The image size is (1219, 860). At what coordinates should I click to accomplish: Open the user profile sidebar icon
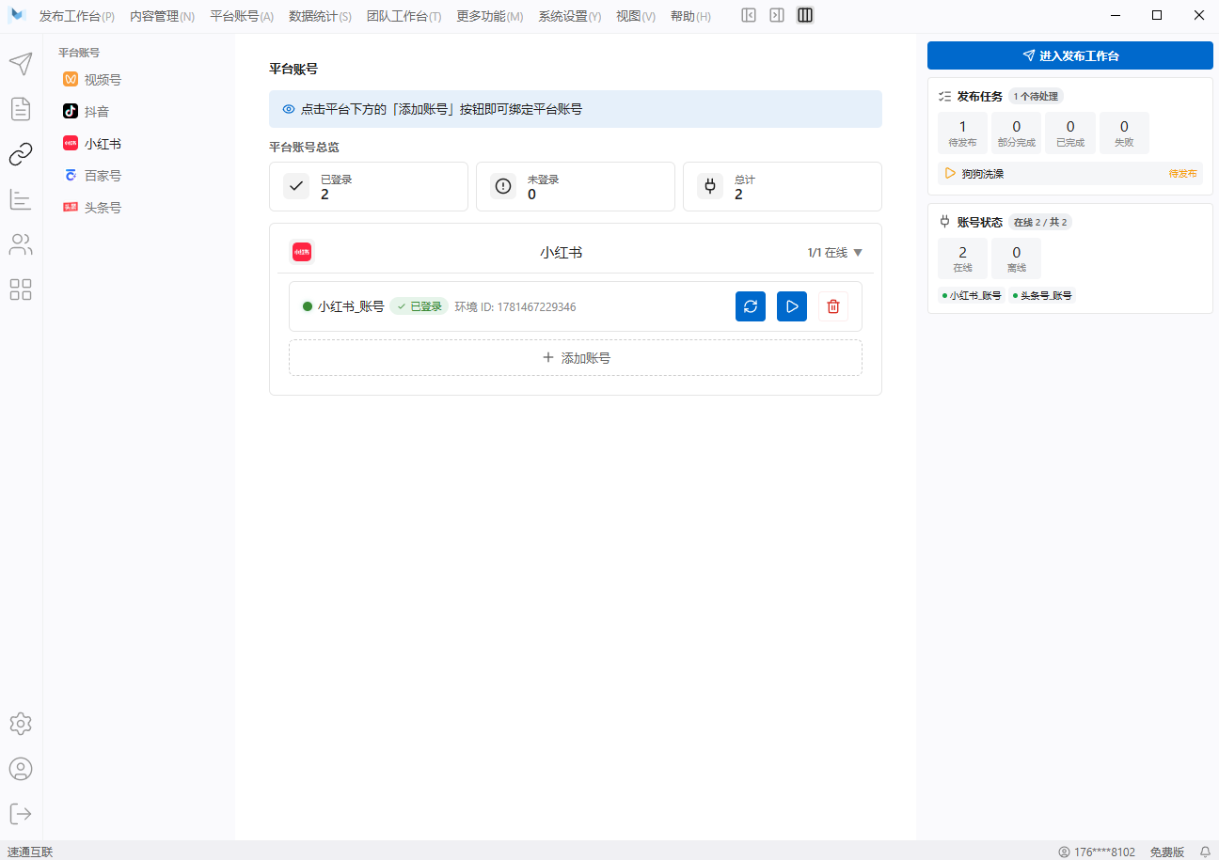21,769
